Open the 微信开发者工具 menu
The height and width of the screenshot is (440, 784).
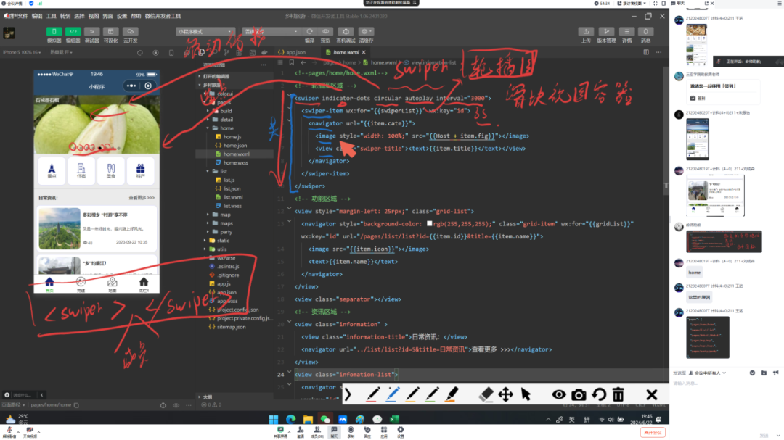click(163, 16)
